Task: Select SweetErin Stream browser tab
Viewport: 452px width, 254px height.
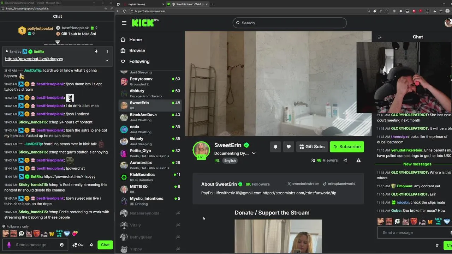Action: click(x=187, y=4)
